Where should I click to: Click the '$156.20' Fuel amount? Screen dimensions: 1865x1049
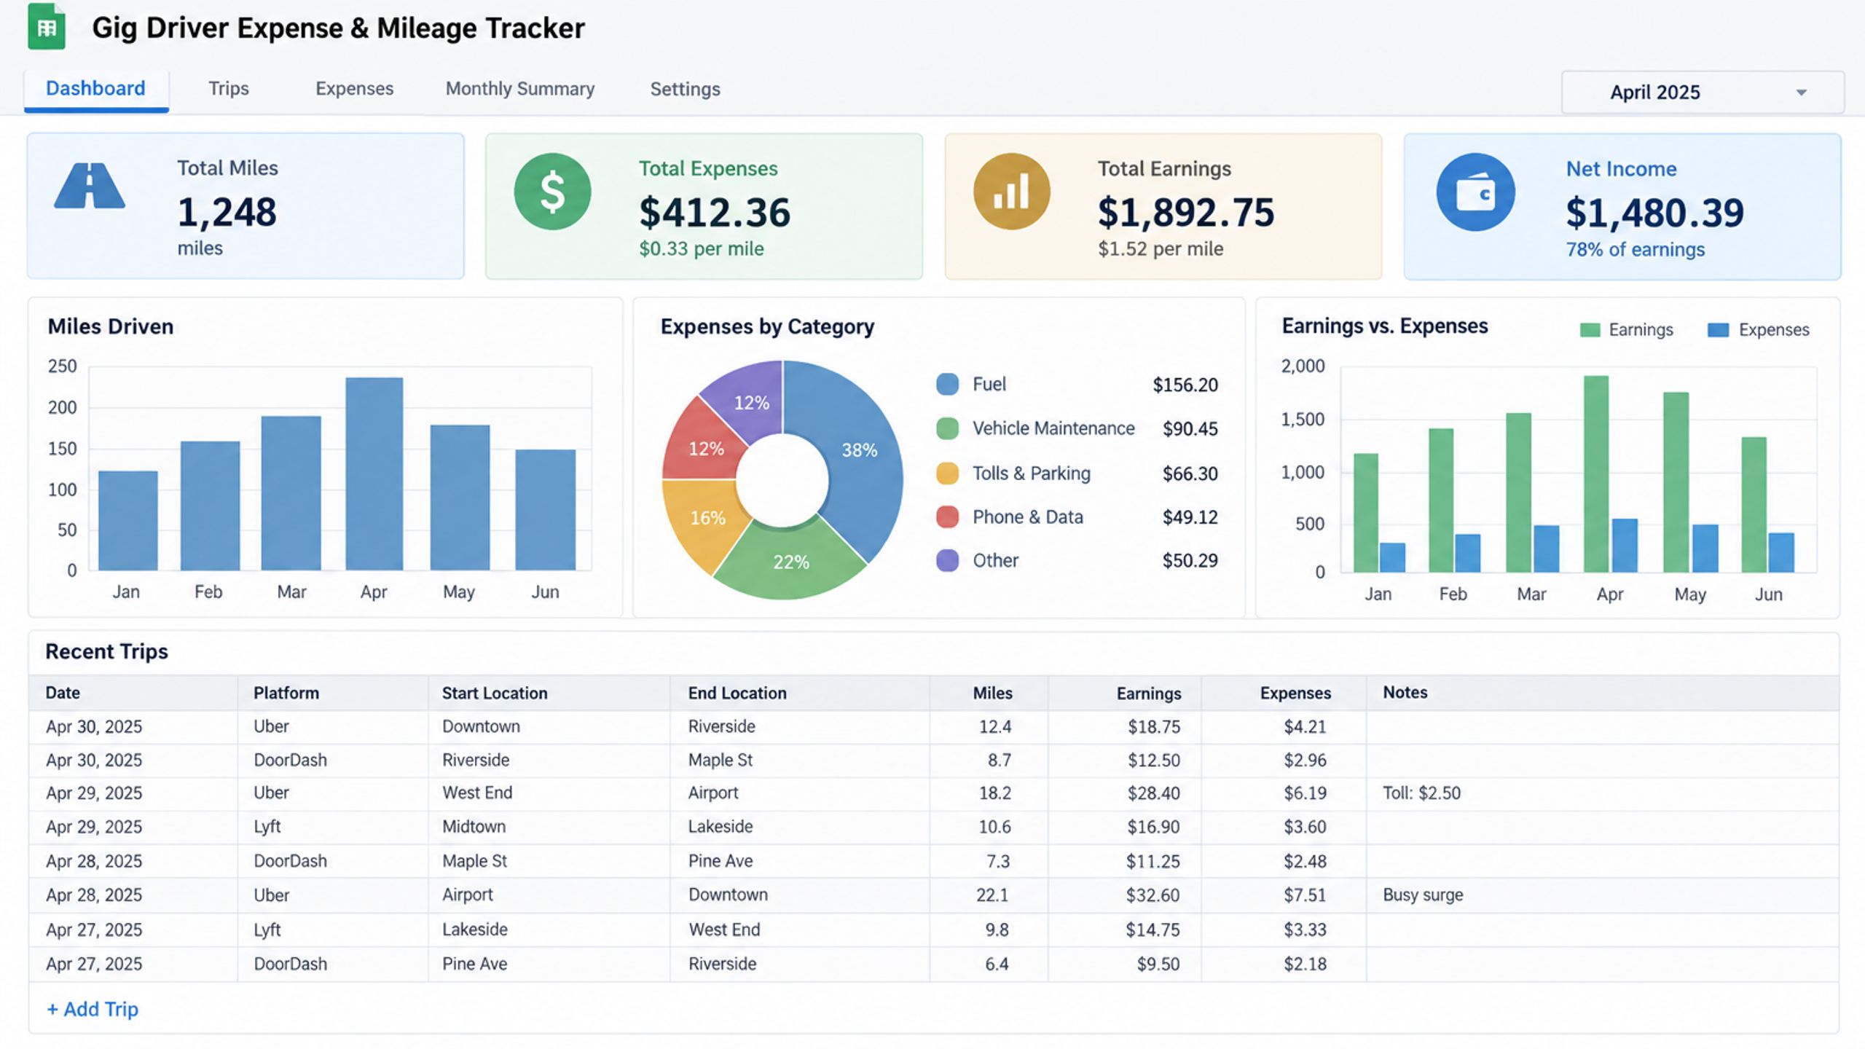click(x=1185, y=385)
